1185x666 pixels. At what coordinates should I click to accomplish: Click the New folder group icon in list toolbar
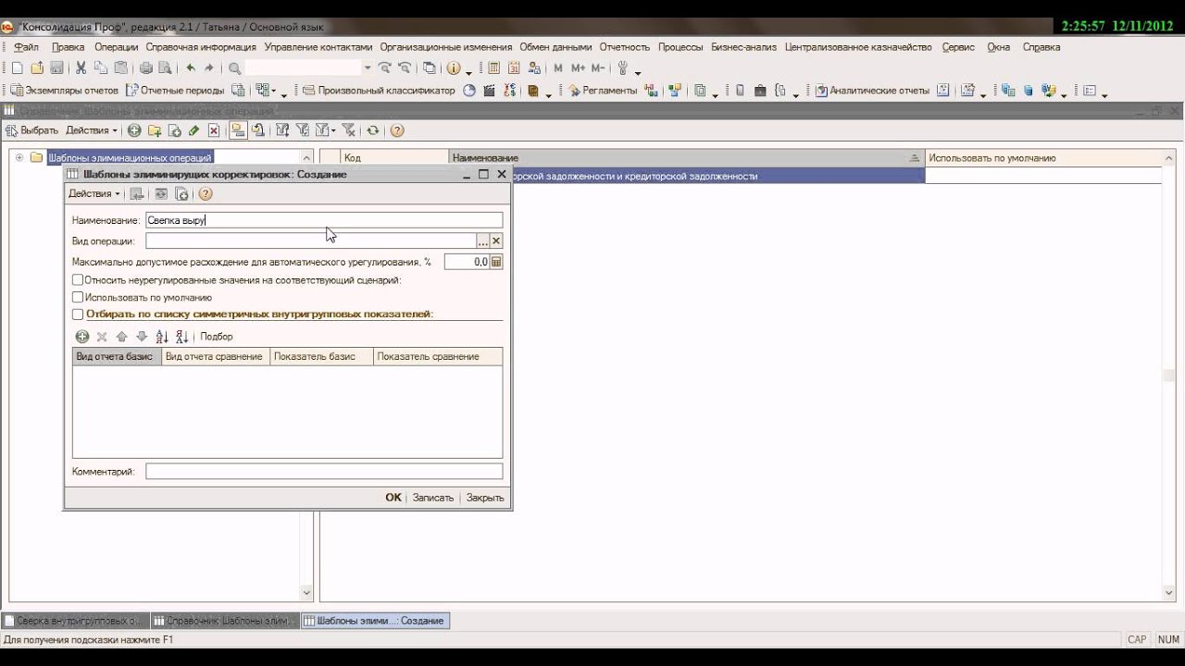(155, 130)
